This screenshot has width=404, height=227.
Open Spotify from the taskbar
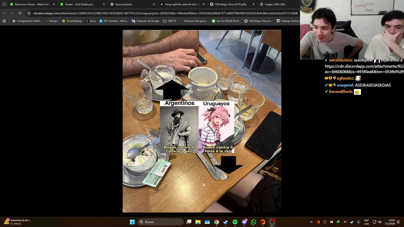235,222
